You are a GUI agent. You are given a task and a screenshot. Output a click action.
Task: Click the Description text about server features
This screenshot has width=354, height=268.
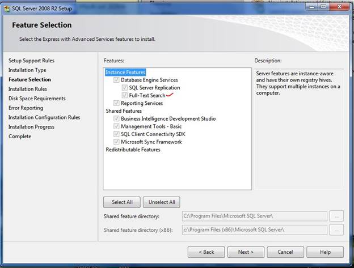click(x=298, y=83)
